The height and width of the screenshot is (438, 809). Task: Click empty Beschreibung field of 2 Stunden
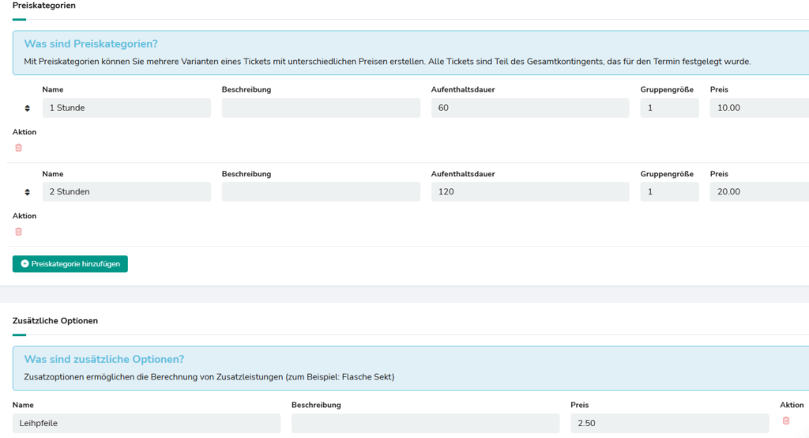[321, 192]
